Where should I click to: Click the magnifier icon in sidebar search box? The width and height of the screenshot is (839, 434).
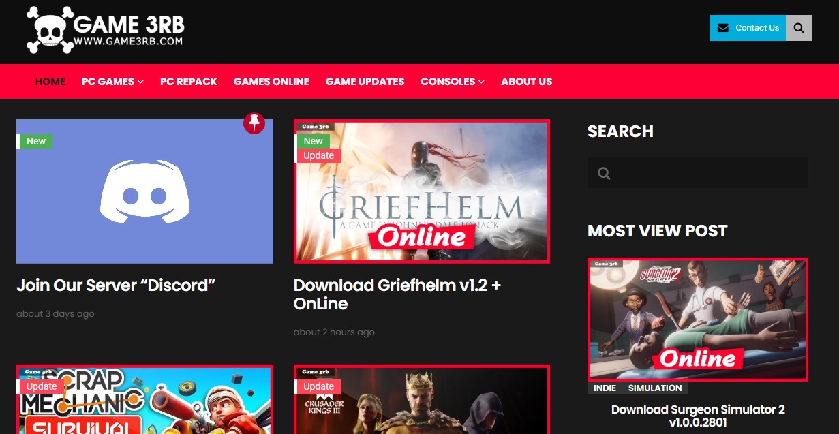(604, 174)
